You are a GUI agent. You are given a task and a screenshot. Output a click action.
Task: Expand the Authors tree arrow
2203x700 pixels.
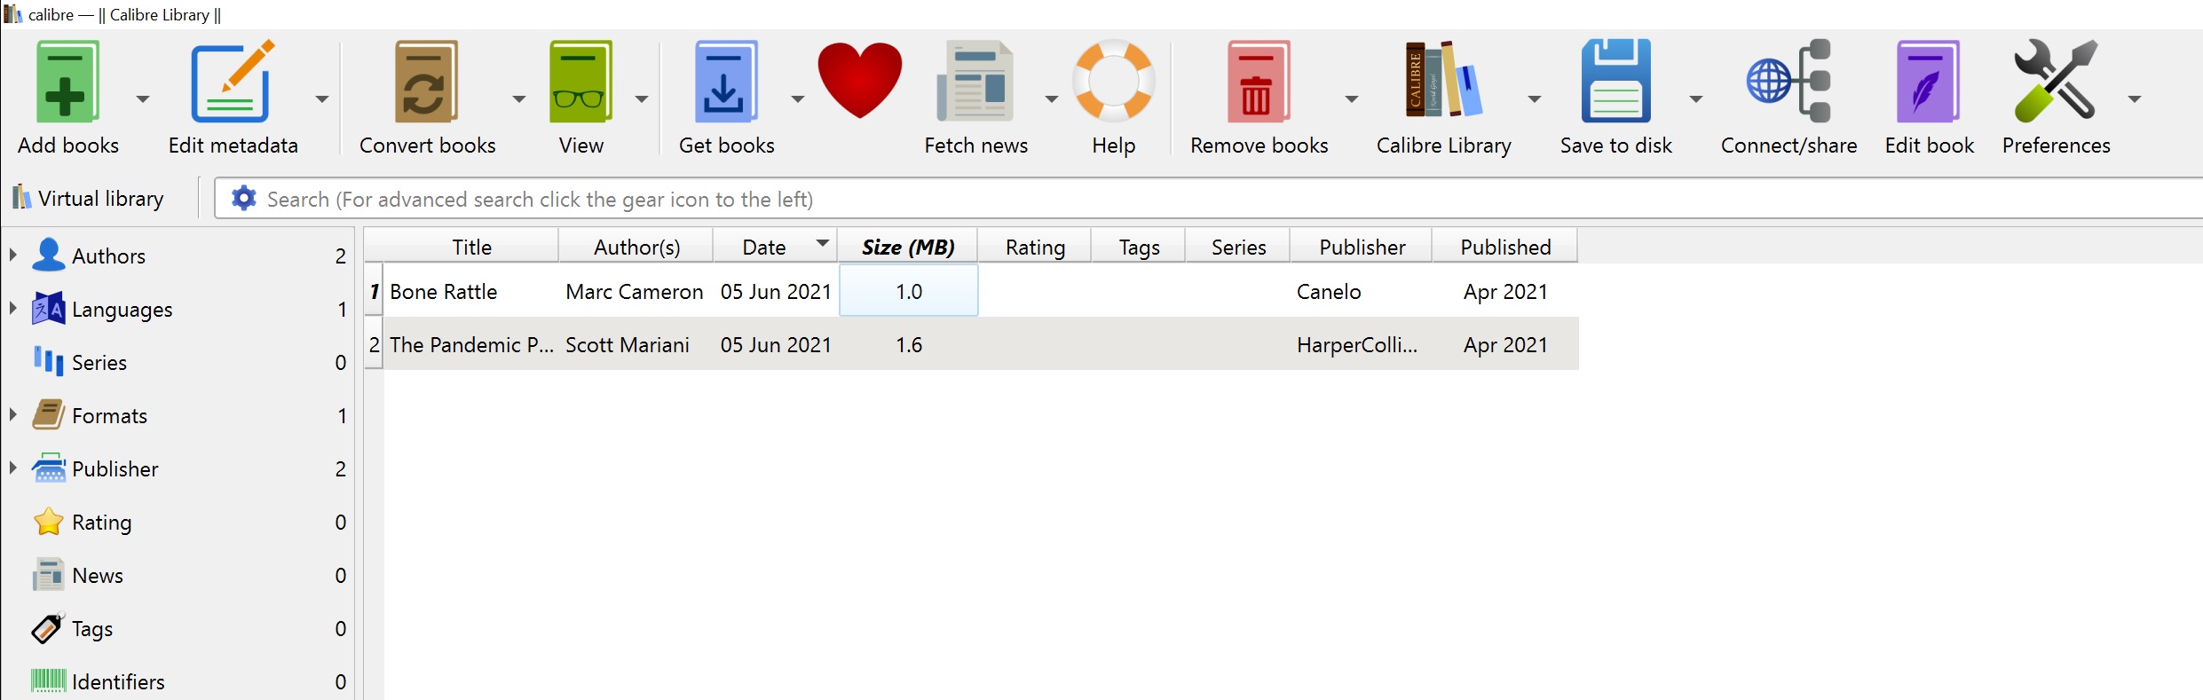pyautogui.click(x=13, y=255)
